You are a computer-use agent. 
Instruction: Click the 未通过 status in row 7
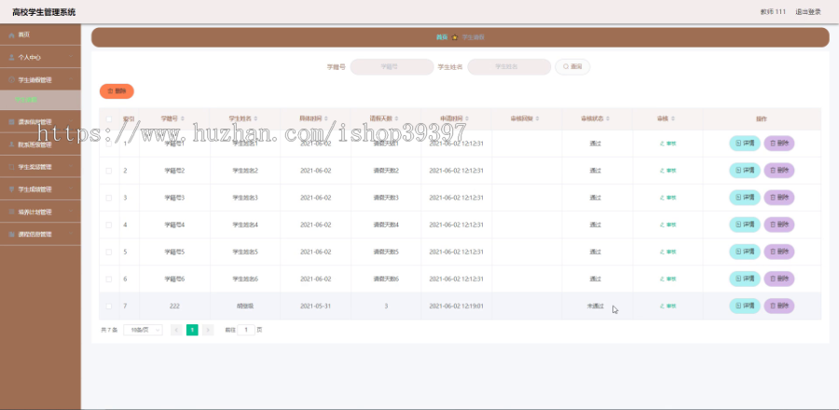coord(595,307)
